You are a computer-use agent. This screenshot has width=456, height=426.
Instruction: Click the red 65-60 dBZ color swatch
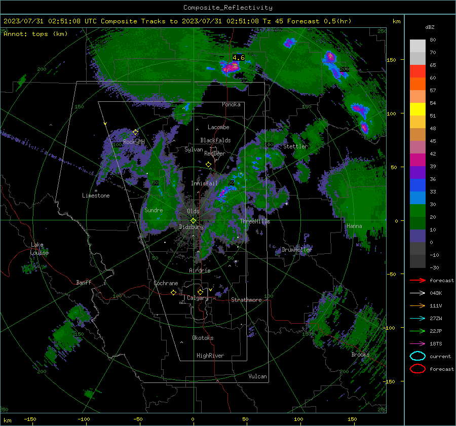point(417,71)
